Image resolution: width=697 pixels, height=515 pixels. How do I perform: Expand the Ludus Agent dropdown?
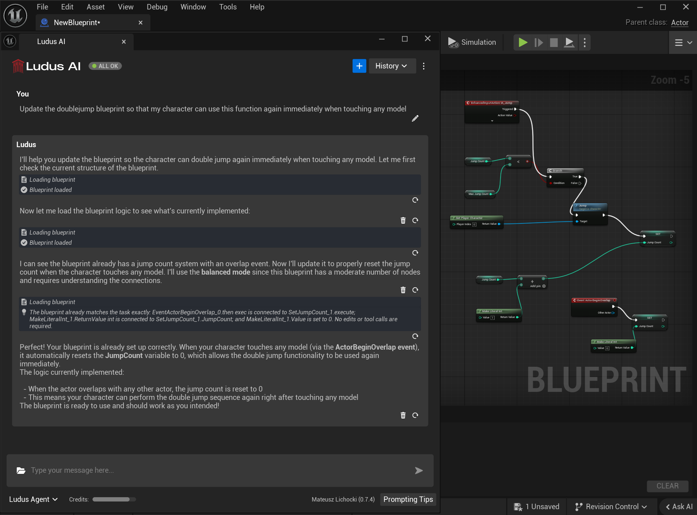click(x=32, y=499)
